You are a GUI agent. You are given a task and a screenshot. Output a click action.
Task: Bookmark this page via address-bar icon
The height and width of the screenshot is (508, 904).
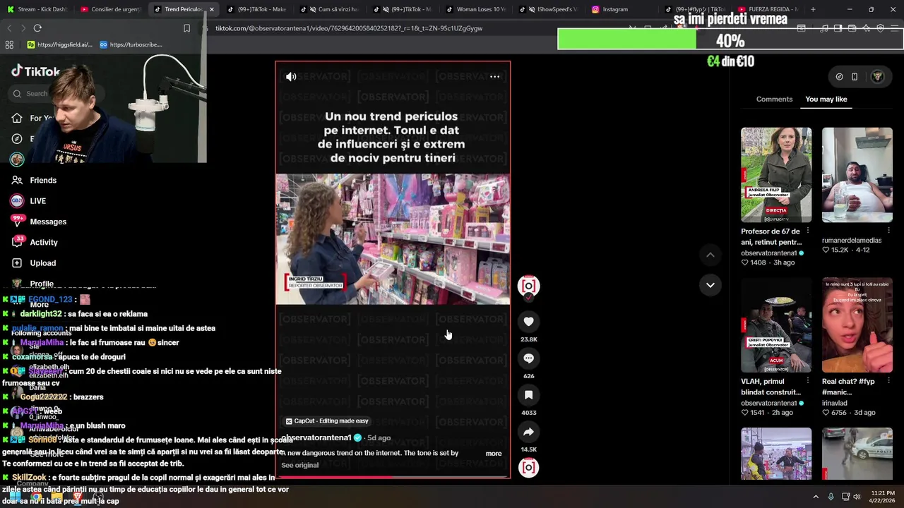pyautogui.click(x=186, y=28)
